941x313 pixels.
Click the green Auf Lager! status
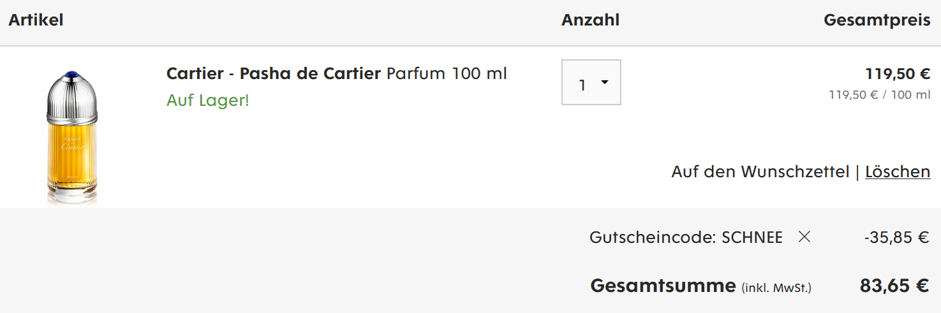point(207,100)
